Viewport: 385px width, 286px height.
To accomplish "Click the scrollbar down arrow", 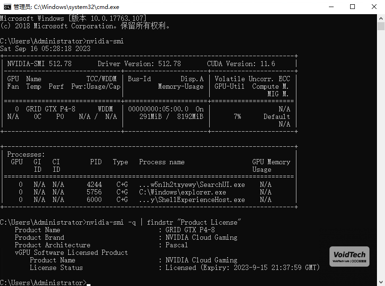I will click(x=381, y=282).
